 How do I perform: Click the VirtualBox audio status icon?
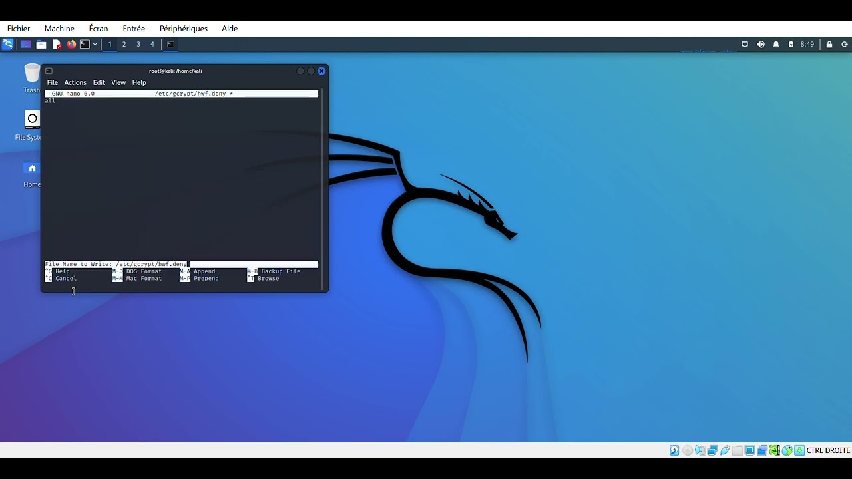pos(700,450)
